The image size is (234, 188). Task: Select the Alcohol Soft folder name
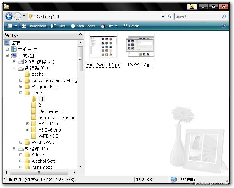click(43, 161)
